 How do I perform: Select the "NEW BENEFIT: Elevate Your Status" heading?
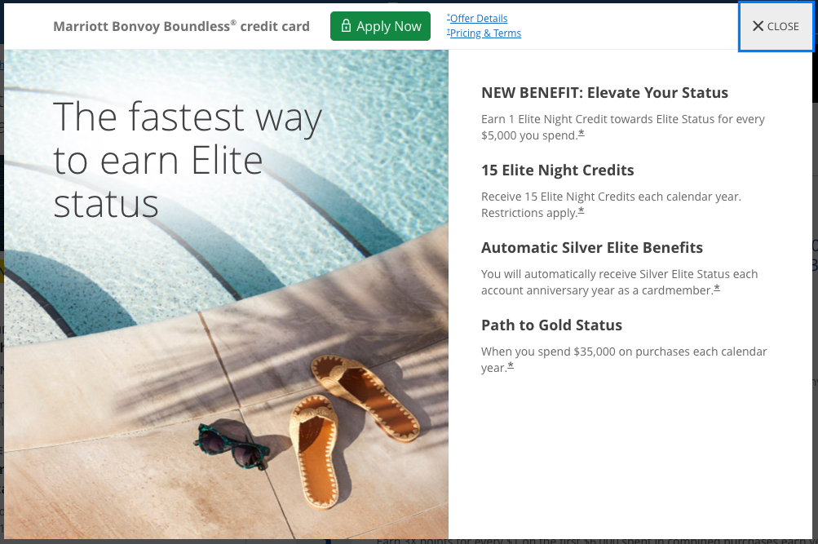coord(604,92)
